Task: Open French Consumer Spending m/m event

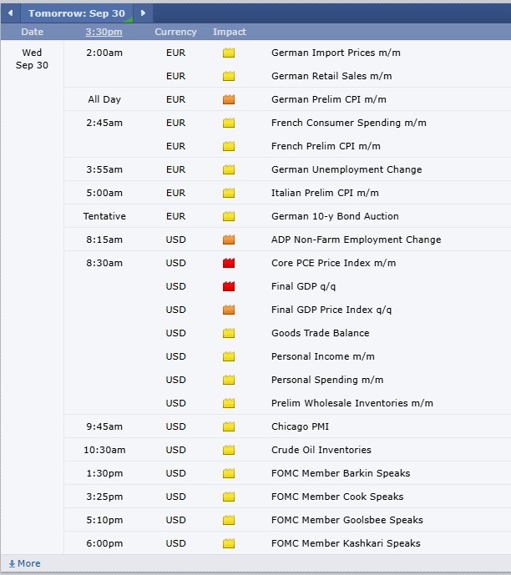Action: click(349, 123)
